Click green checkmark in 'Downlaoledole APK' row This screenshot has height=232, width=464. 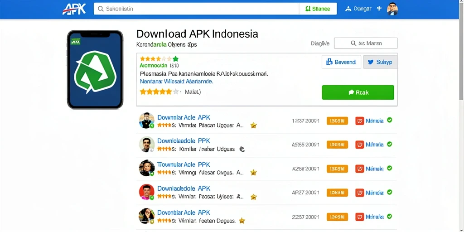390,192
